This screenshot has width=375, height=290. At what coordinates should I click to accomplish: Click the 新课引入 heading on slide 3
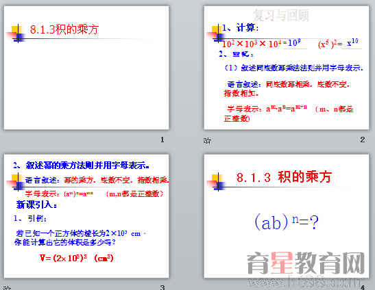coord(37,205)
